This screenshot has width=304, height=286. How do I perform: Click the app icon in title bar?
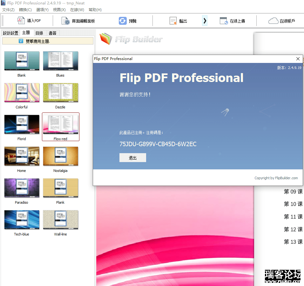(x=3, y=3)
